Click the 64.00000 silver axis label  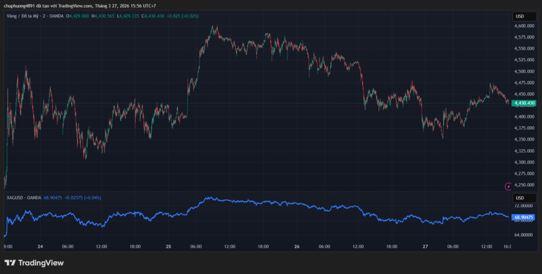point(524,235)
